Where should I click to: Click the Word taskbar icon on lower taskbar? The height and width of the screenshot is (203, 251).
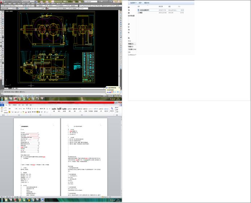click(43, 199)
